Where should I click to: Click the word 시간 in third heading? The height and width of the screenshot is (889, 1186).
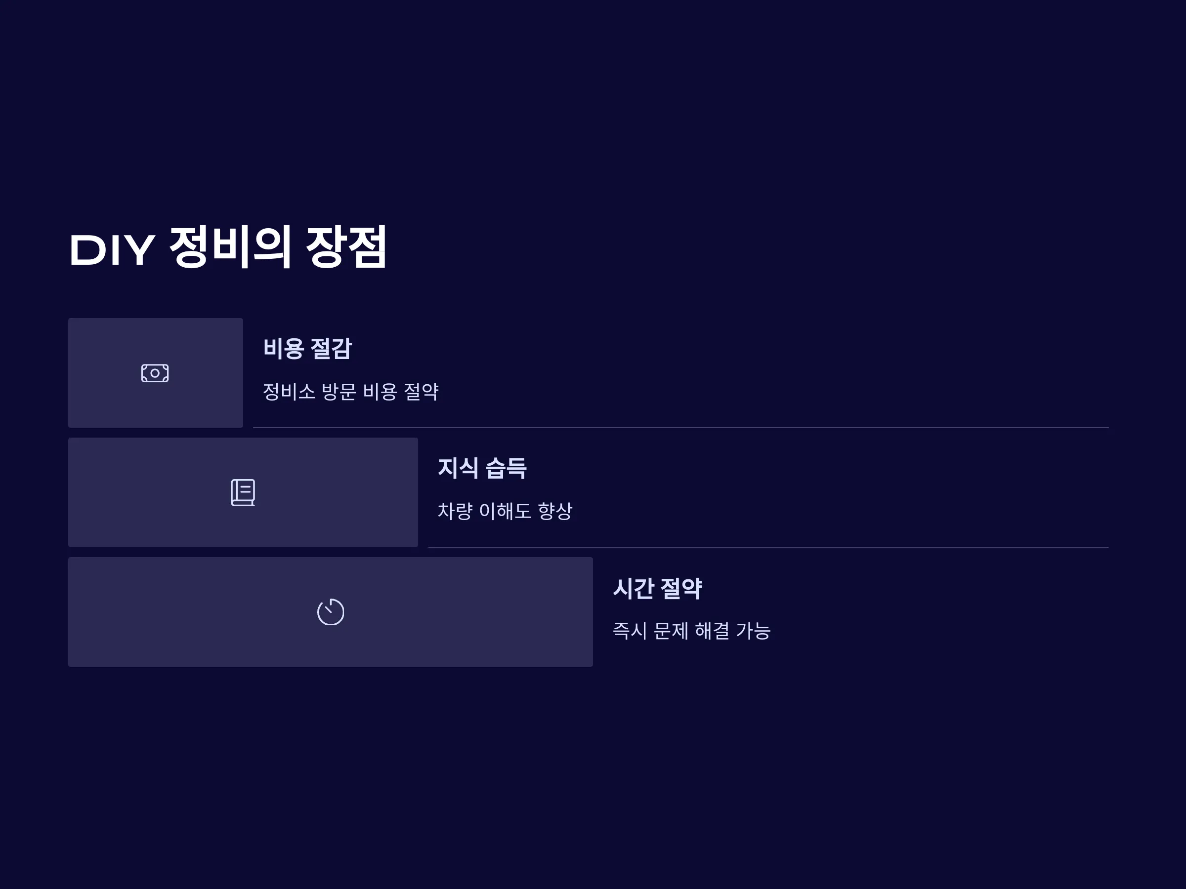coord(633,588)
